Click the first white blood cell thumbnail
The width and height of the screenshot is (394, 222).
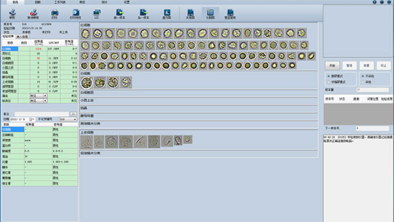pyautogui.click(x=87, y=83)
